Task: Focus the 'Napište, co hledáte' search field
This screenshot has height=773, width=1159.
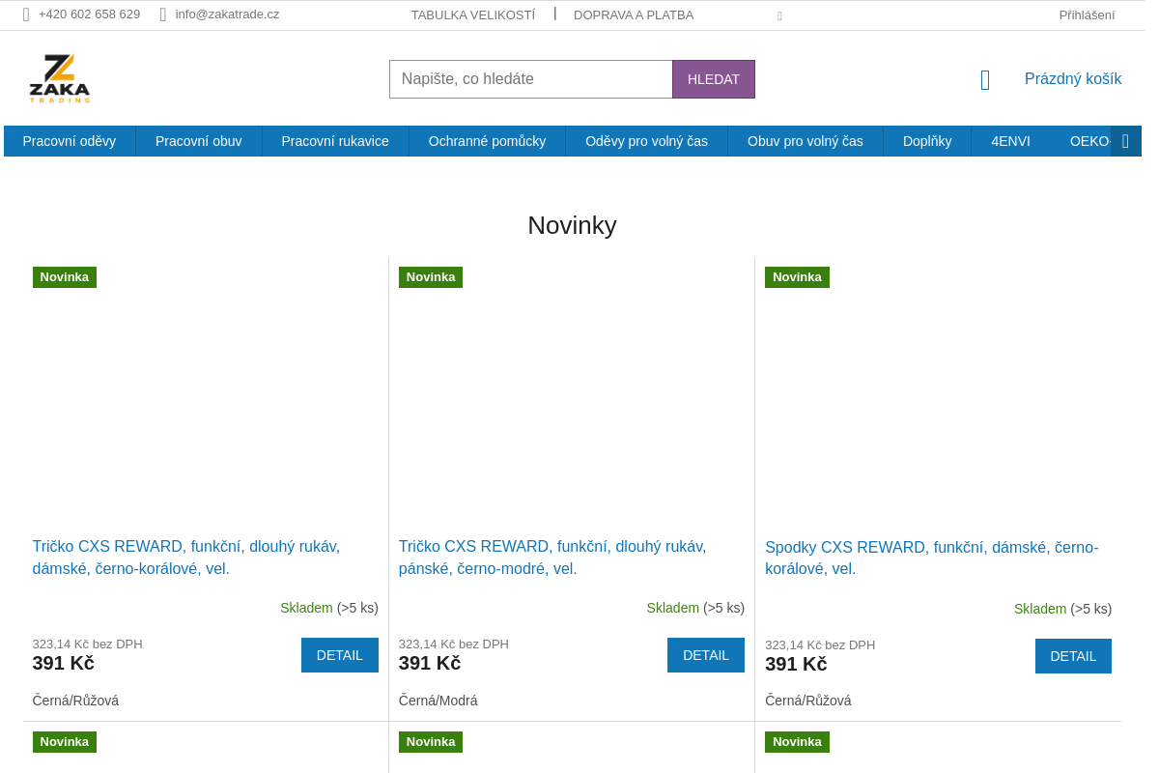Action: (x=531, y=79)
